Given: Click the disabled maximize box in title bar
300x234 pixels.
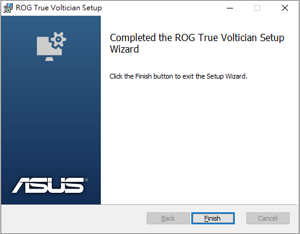Looking at the screenshot, I should (257, 8).
